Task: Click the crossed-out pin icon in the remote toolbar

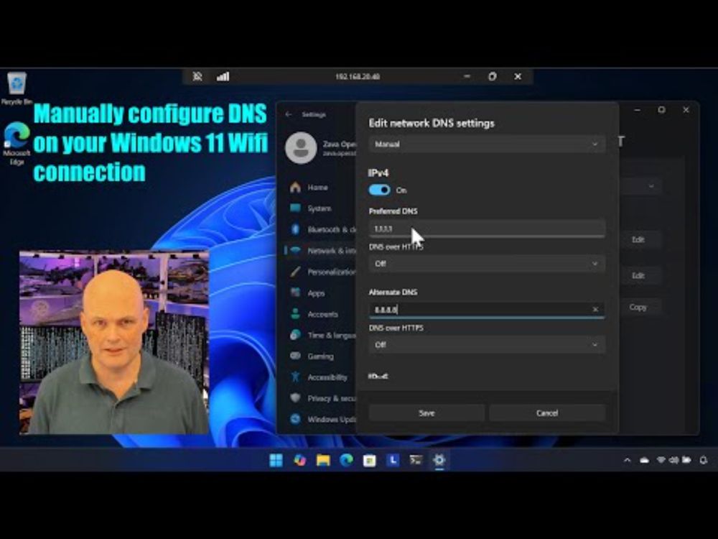Action: [197, 77]
